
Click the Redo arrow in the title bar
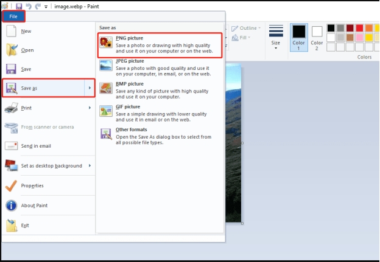pos(38,6)
